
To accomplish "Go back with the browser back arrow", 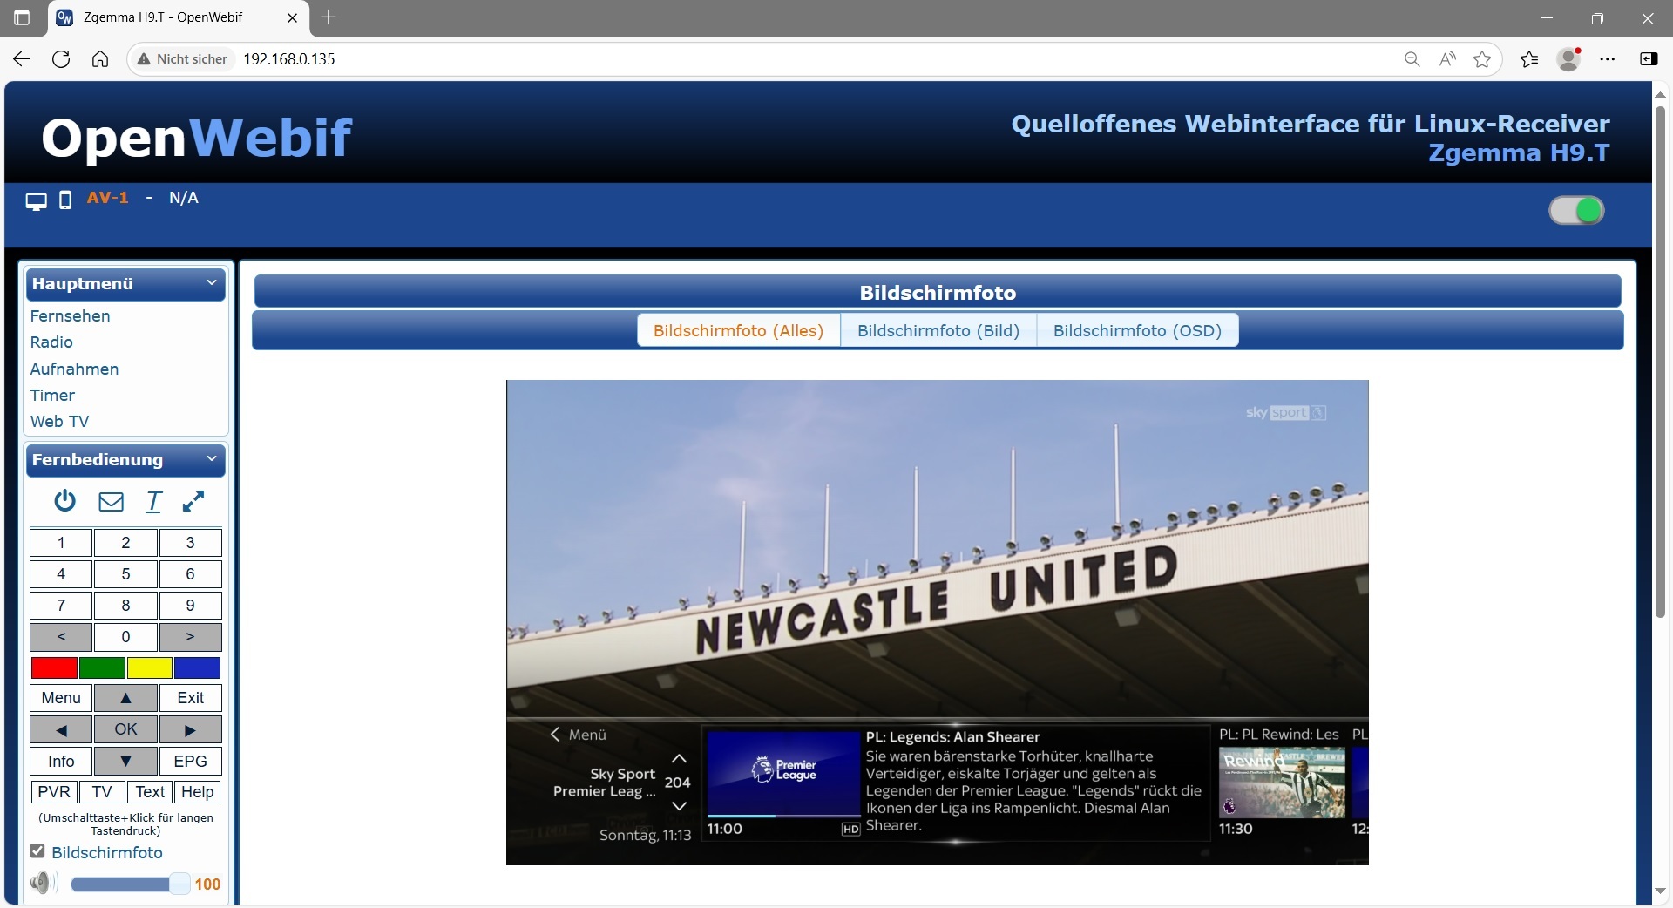I will click(22, 58).
